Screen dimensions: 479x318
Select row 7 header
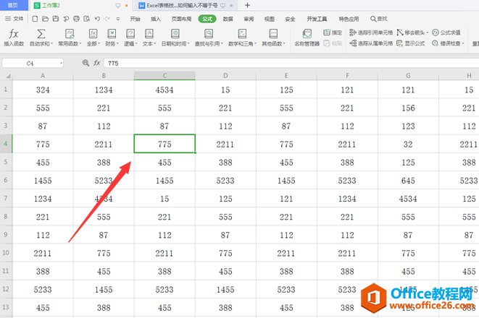(6, 198)
